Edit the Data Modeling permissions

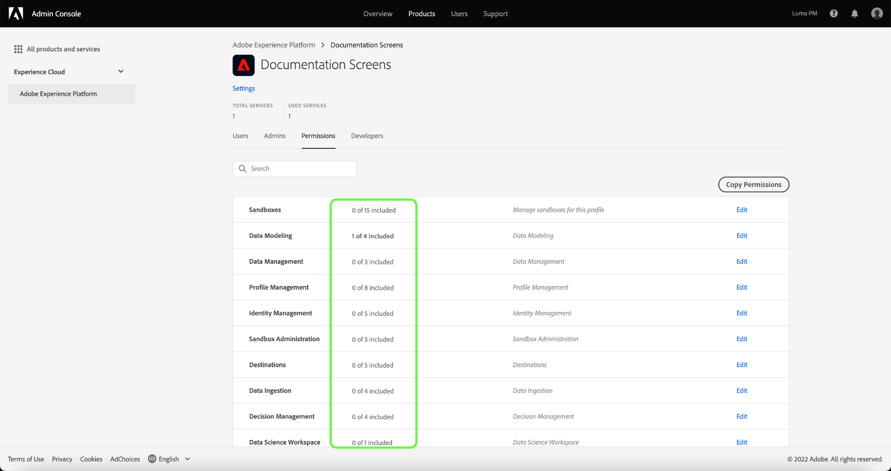pyautogui.click(x=742, y=236)
